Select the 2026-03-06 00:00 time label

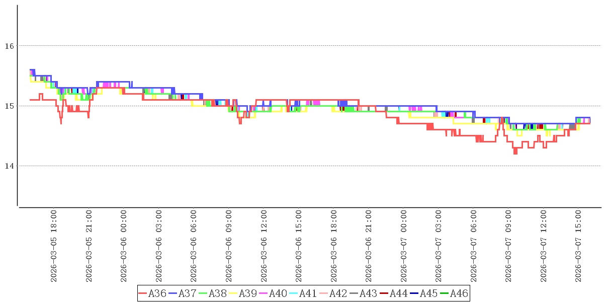pos(123,246)
